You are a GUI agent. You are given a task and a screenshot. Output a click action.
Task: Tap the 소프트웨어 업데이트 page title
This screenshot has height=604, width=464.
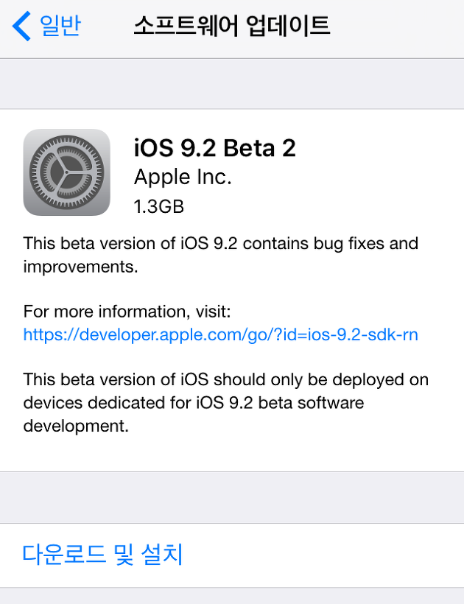(231, 27)
